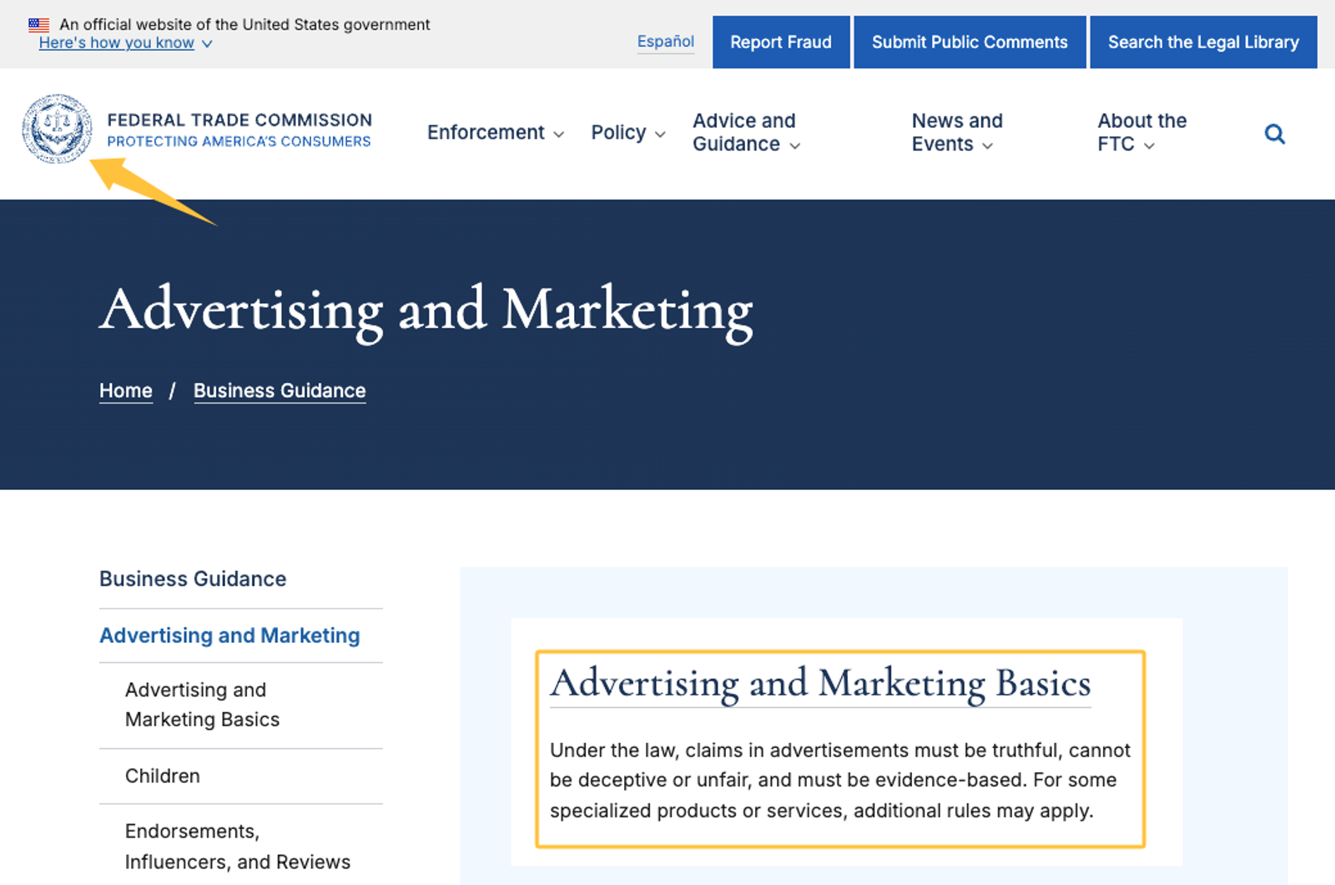Expand Advice and Guidance menu
Screen dimensions: 1335x885
click(x=746, y=132)
